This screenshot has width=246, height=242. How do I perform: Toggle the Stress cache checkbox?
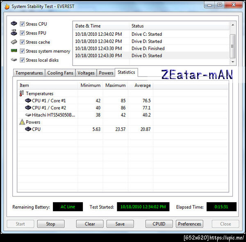pyautogui.click(x=22, y=42)
